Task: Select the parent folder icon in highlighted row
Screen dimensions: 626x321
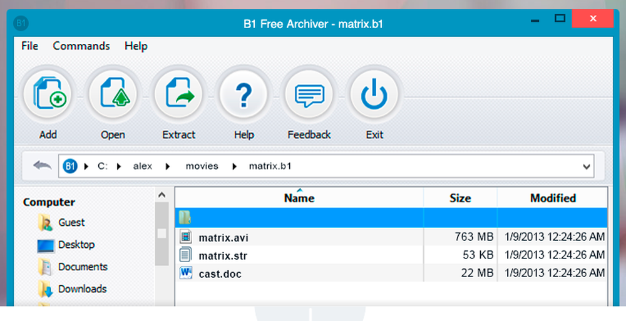Action: tap(185, 218)
